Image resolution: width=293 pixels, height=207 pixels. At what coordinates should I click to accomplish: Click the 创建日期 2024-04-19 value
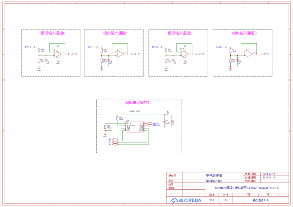click(269, 177)
